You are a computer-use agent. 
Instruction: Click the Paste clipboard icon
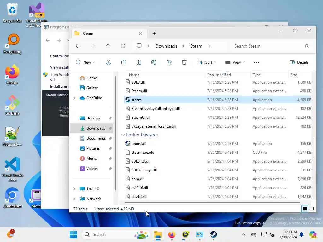point(139,62)
